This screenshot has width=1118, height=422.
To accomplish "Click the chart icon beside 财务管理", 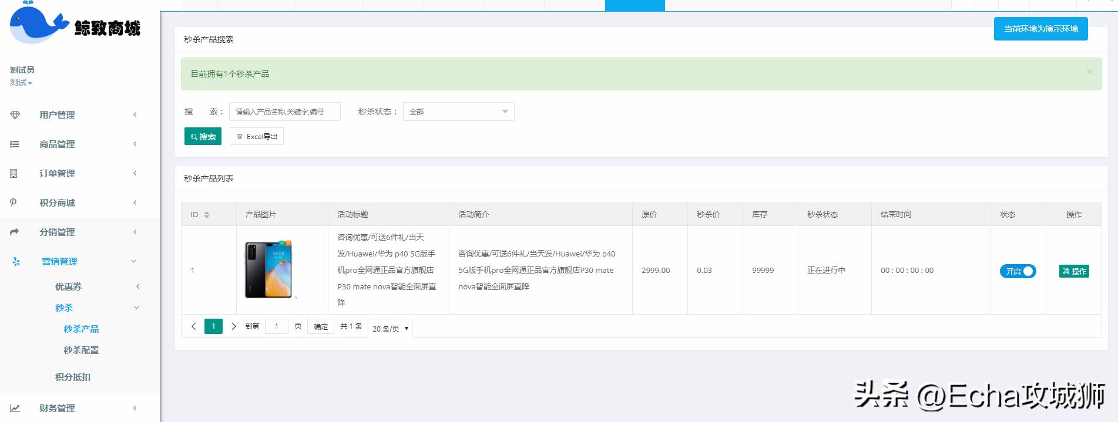I will [x=15, y=408].
